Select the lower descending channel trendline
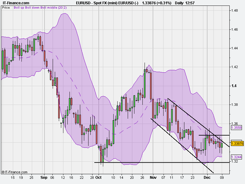This screenshot has height=184, width=245. coord(182,146)
